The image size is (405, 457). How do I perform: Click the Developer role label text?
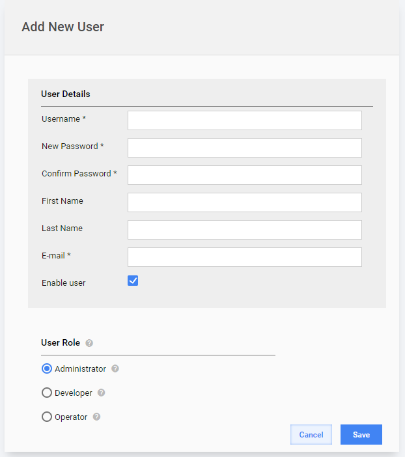pos(74,393)
